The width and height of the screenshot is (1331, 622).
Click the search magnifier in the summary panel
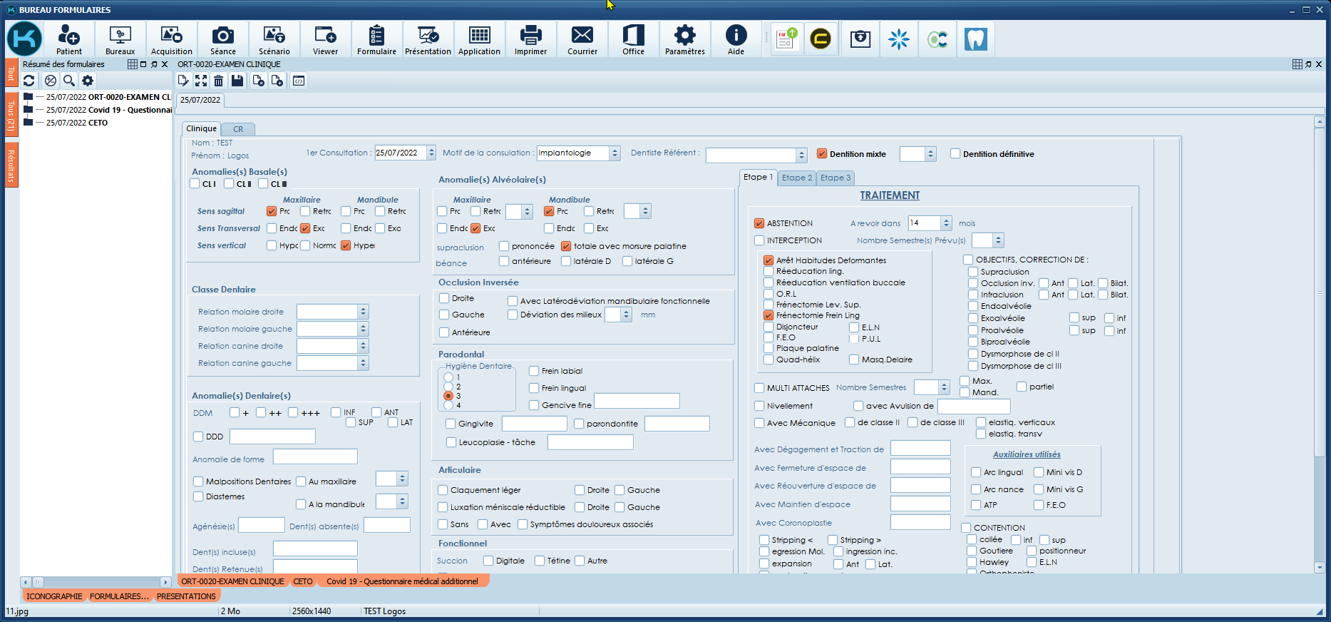coord(69,81)
